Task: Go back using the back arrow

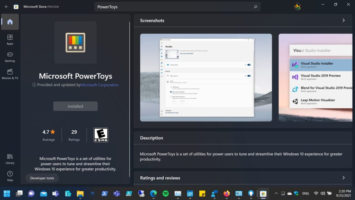Action: click(x=6, y=7)
